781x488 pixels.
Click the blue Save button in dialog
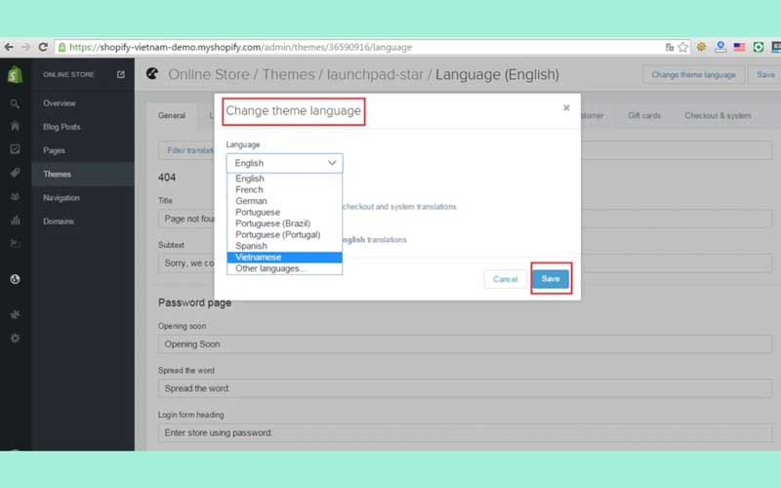point(551,279)
